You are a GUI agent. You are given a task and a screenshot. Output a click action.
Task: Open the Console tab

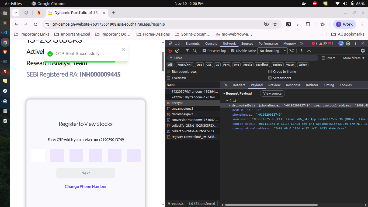point(211,43)
